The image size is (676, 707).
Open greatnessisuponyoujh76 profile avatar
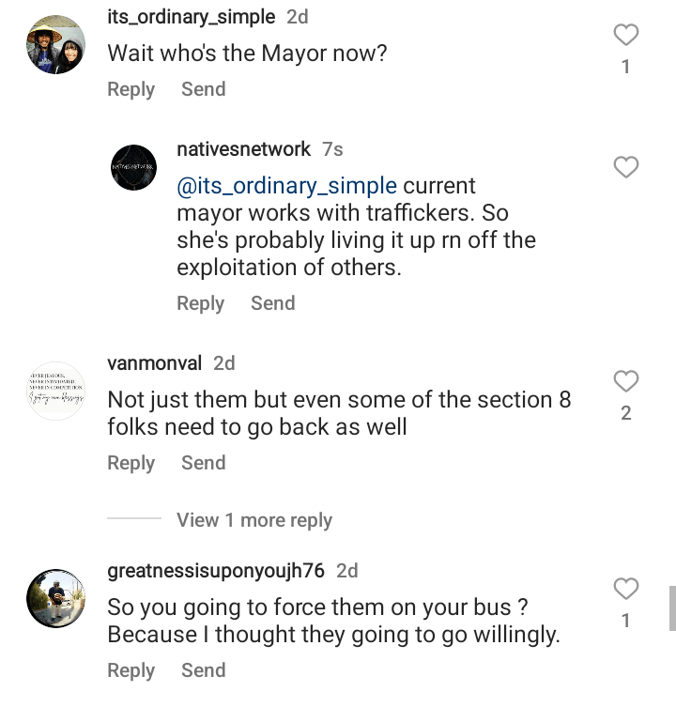tap(55, 598)
